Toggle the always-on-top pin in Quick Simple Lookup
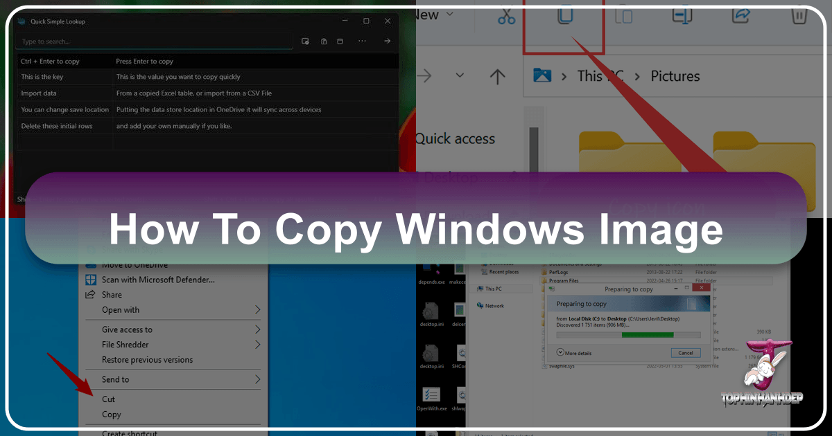 (x=323, y=41)
